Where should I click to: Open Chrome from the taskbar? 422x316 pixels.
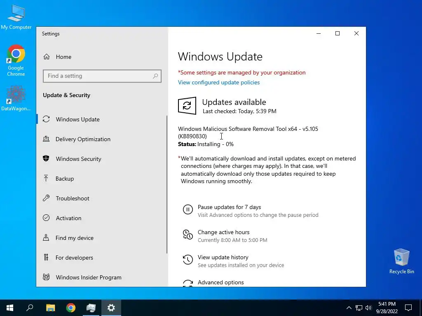71,308
